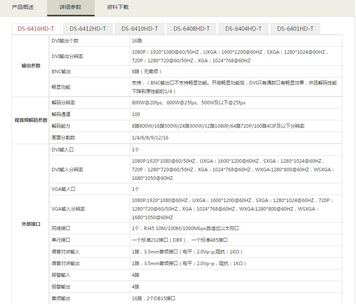Click the 解码能力 row label
This screenshot has height=304, width=356.
[61, 126]
